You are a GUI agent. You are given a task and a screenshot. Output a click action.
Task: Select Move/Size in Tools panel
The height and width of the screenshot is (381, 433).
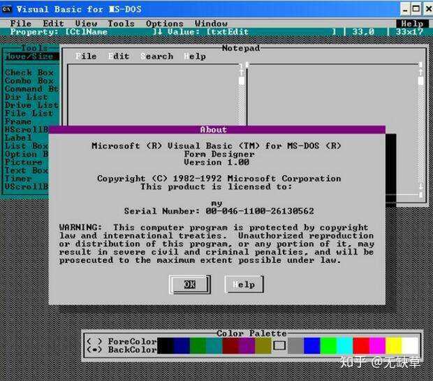pos(31,57)
